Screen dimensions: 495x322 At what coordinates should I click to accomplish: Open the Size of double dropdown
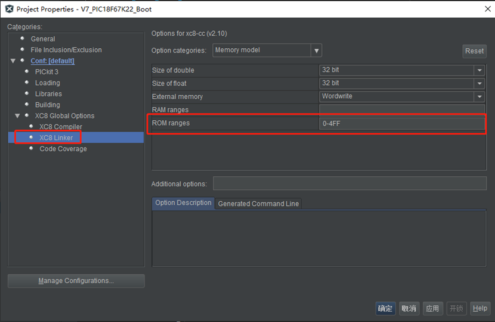point(401,70)
